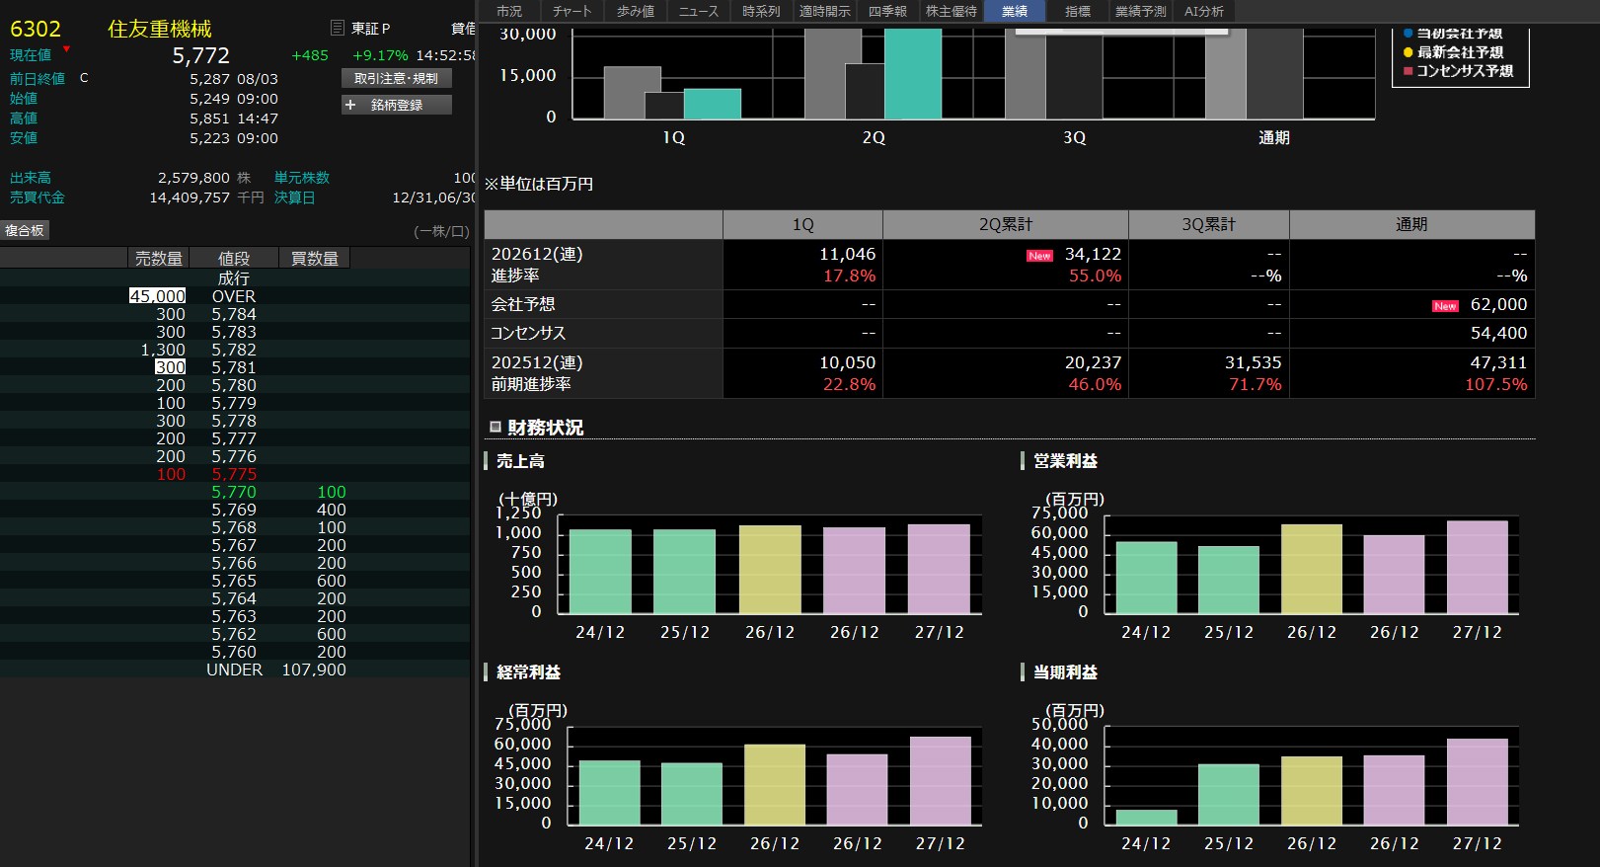
Task: Select the 202512(連) row label
Action: (537, 362)
